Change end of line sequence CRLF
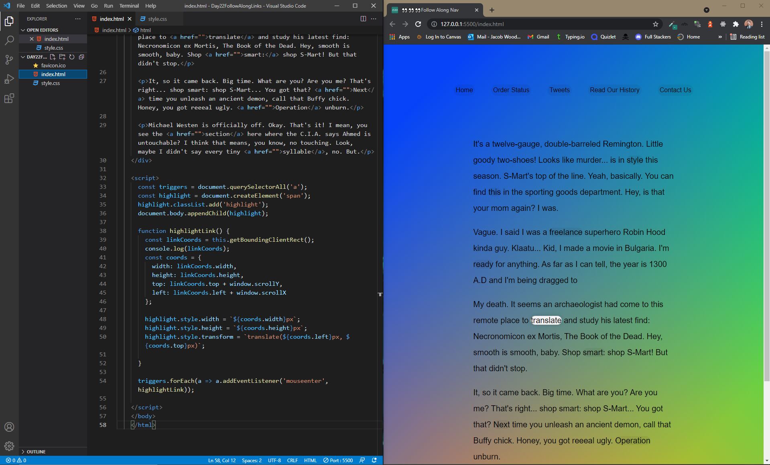 [x=292, y=460]
